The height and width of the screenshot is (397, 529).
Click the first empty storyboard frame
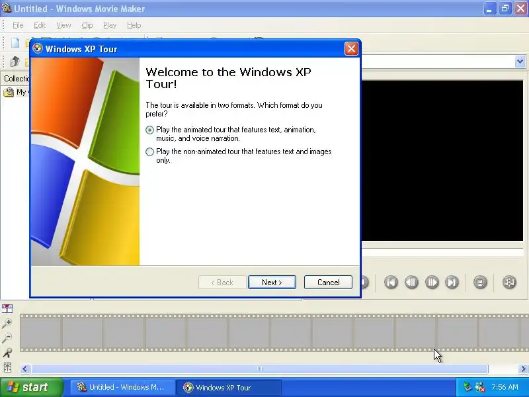[x=40, y=333]
